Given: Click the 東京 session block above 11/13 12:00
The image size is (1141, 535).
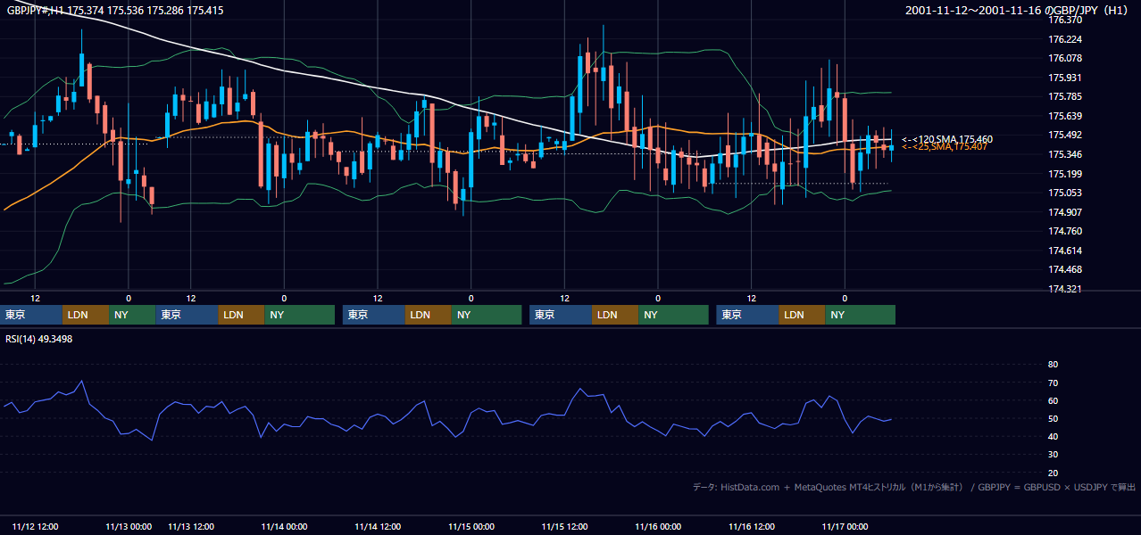Looking at the screenshot, I should click(x=187, y=315).
